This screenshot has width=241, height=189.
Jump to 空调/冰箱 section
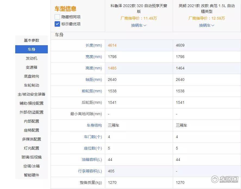pyautogui.click(x=32, y=166)
